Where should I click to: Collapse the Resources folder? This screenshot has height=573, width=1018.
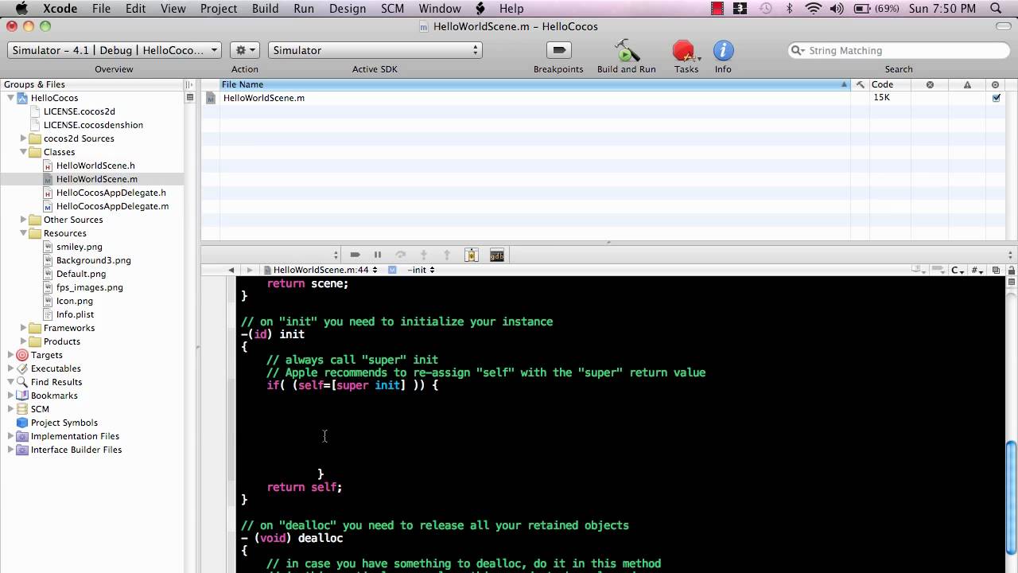pyautogui.click(x=23, y=233)
